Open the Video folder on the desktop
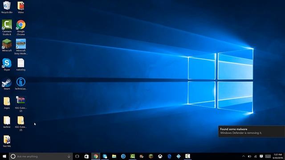 tap(21, 7)
